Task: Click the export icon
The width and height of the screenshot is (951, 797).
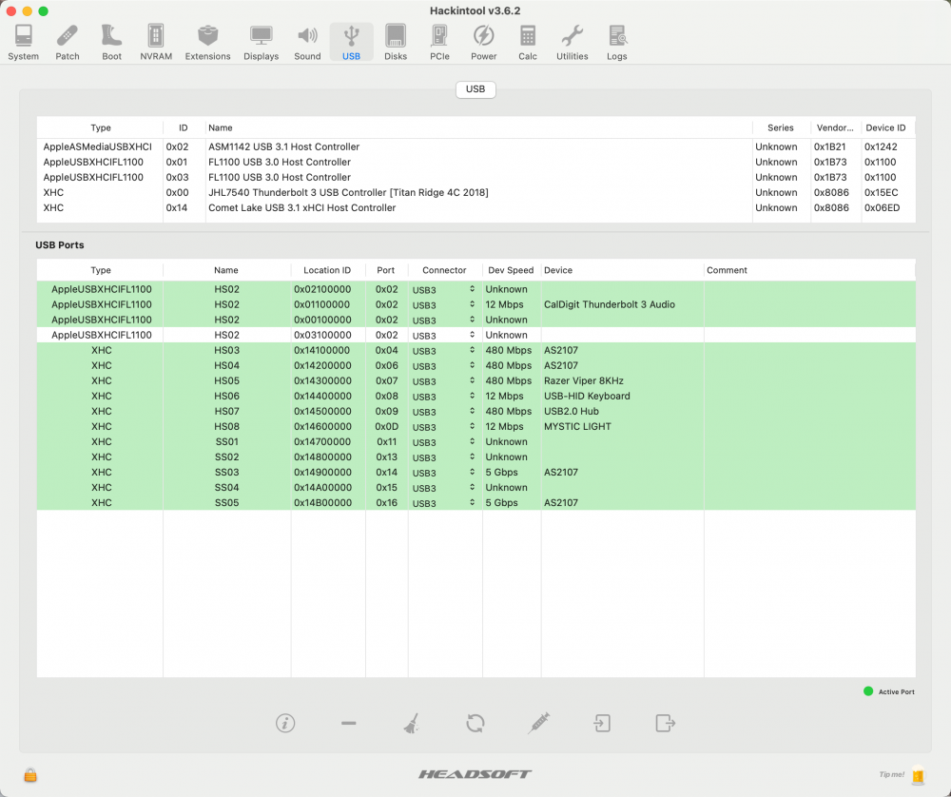Action: point(666,723)
